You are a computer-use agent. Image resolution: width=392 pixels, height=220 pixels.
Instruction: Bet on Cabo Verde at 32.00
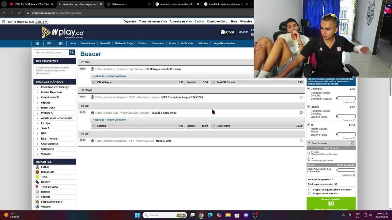tap(257, 126)
